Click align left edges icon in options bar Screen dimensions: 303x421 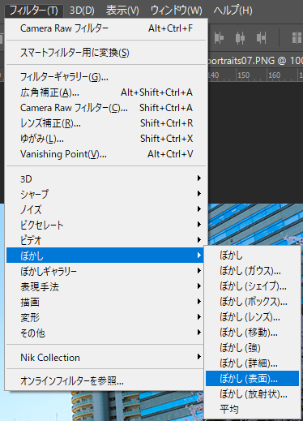(x=219, y=37)
